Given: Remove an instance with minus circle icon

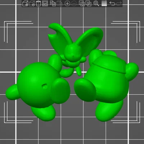Looking at the screenshot, I should (74, 4).
